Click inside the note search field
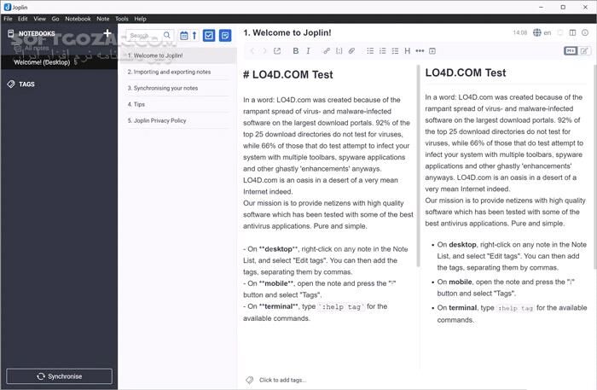 pos(145,36)
